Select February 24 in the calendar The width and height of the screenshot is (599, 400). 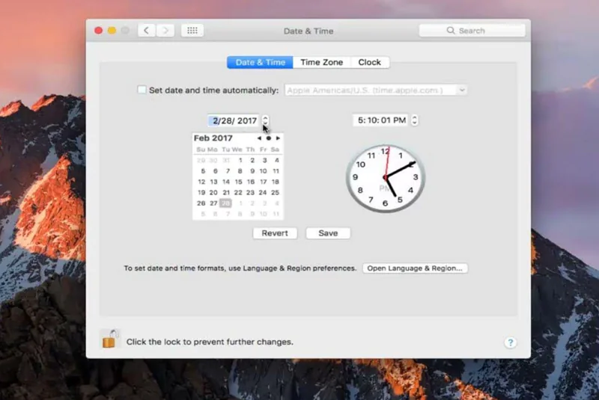pyautogui.click(x=263, y=193)
